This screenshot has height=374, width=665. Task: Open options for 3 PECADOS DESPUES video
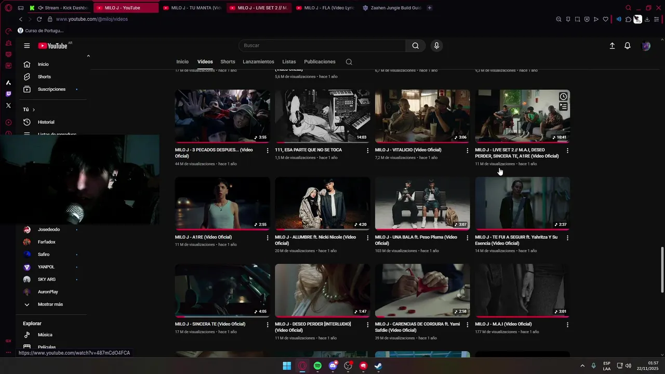[x=268, y=151]
